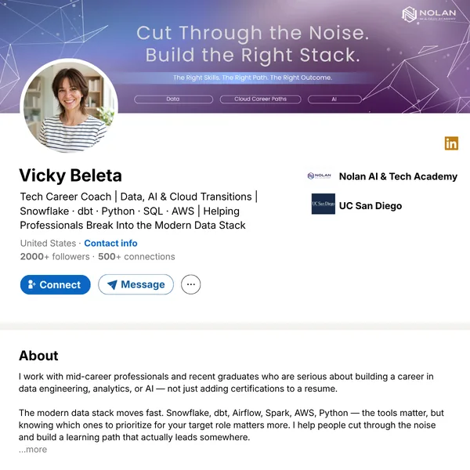
Task: Open the Nolan AI & Tech Academy link
Action: (x=398, y=176)
